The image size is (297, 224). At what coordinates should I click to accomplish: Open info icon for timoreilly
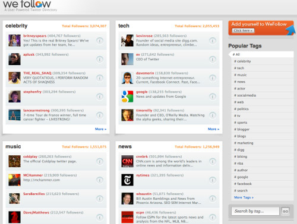(x=213, y=115)
